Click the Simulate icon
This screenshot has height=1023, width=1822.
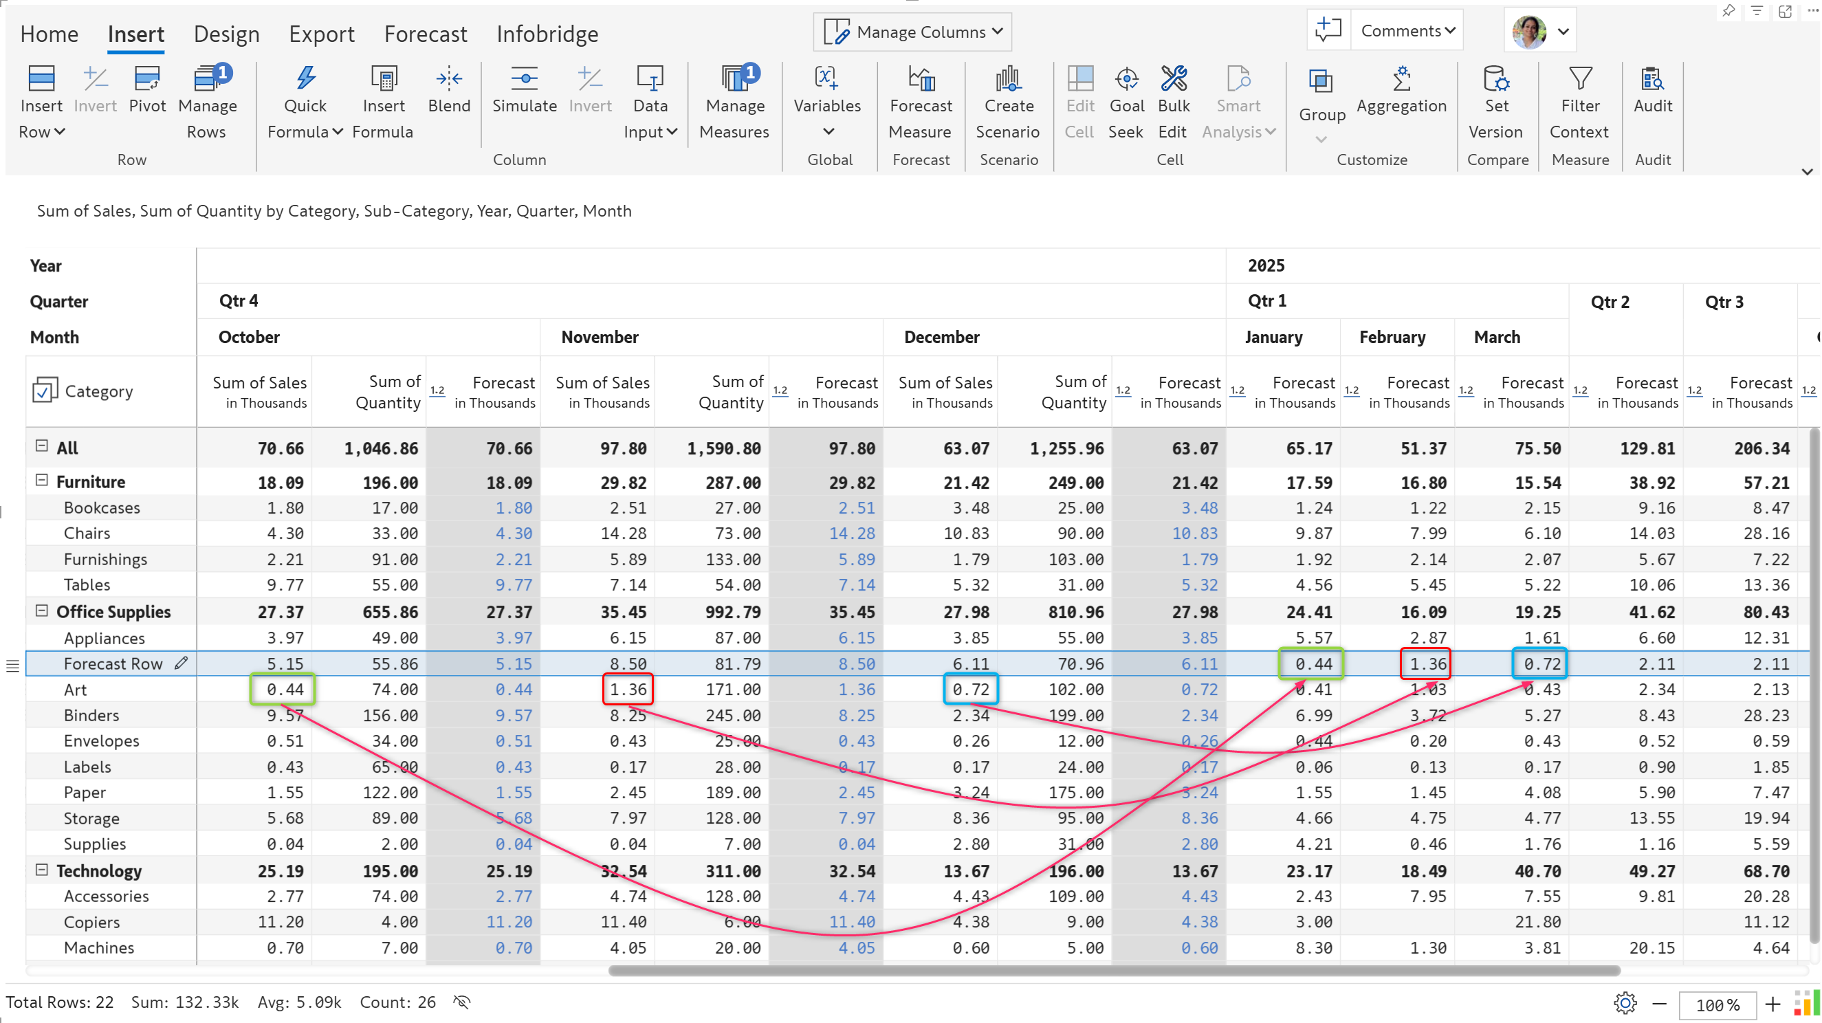[524, 78]
